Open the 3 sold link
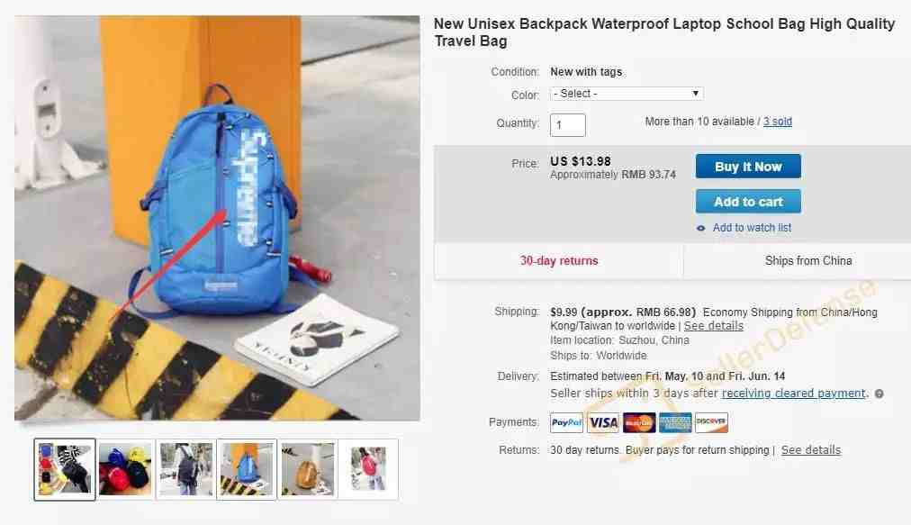Image resolution: width=911 pixels, height=525 pixels. 778,122
